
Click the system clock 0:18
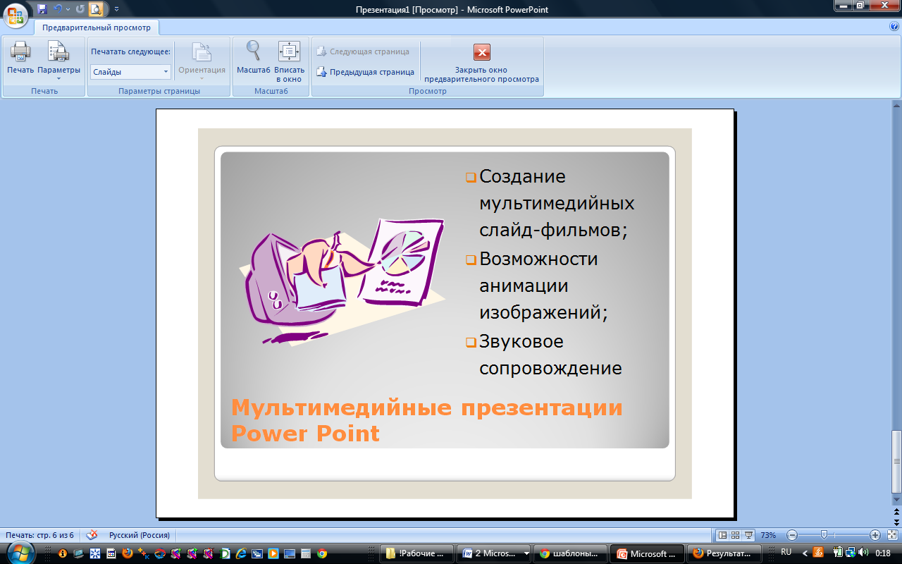tap(882, 553)
